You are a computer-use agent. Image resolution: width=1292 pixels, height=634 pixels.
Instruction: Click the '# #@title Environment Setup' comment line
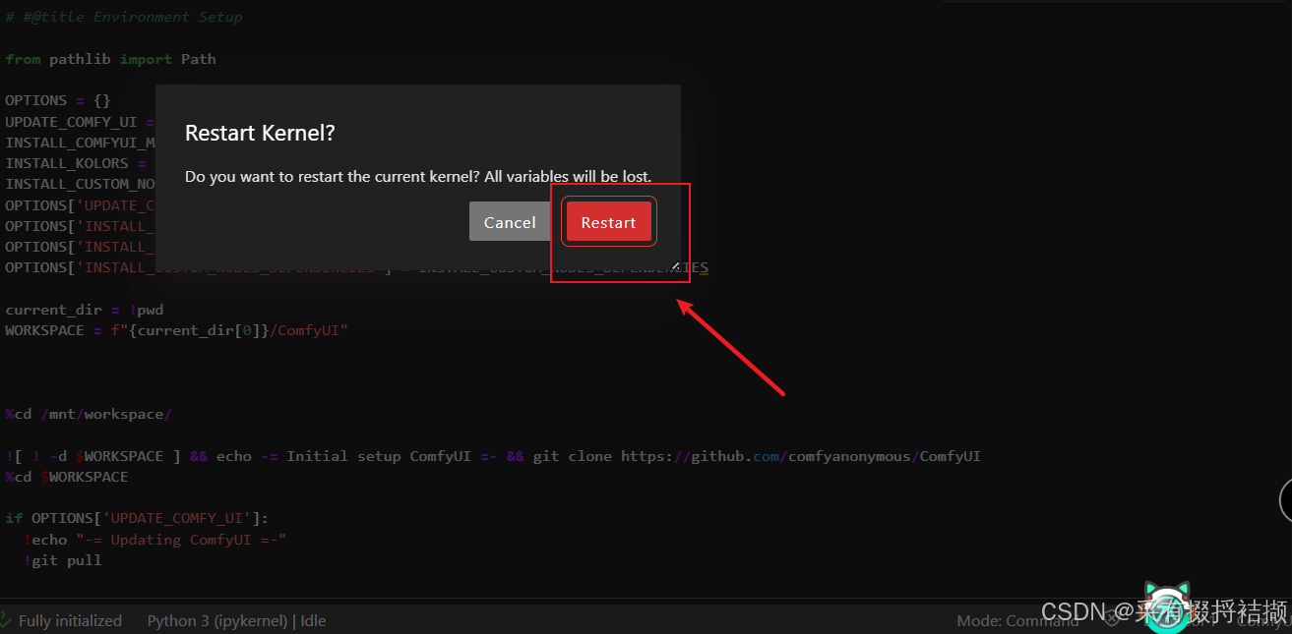(124, 17)
